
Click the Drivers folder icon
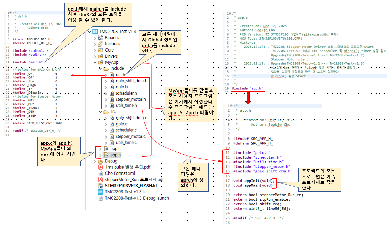[100, 56]
